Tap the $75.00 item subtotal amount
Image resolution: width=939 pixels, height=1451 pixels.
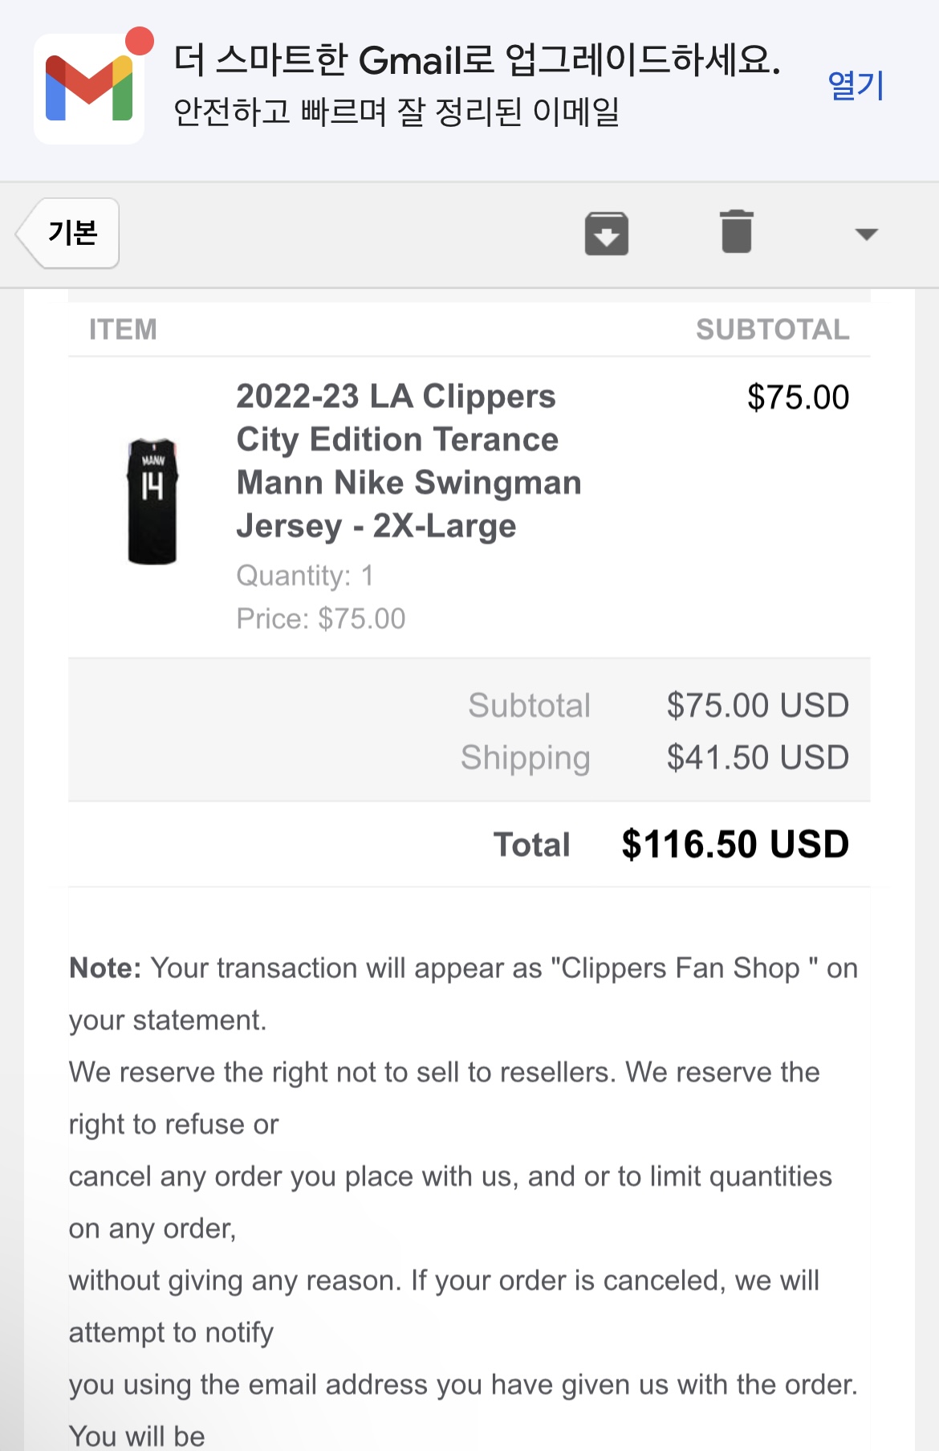tap(798, 397)
